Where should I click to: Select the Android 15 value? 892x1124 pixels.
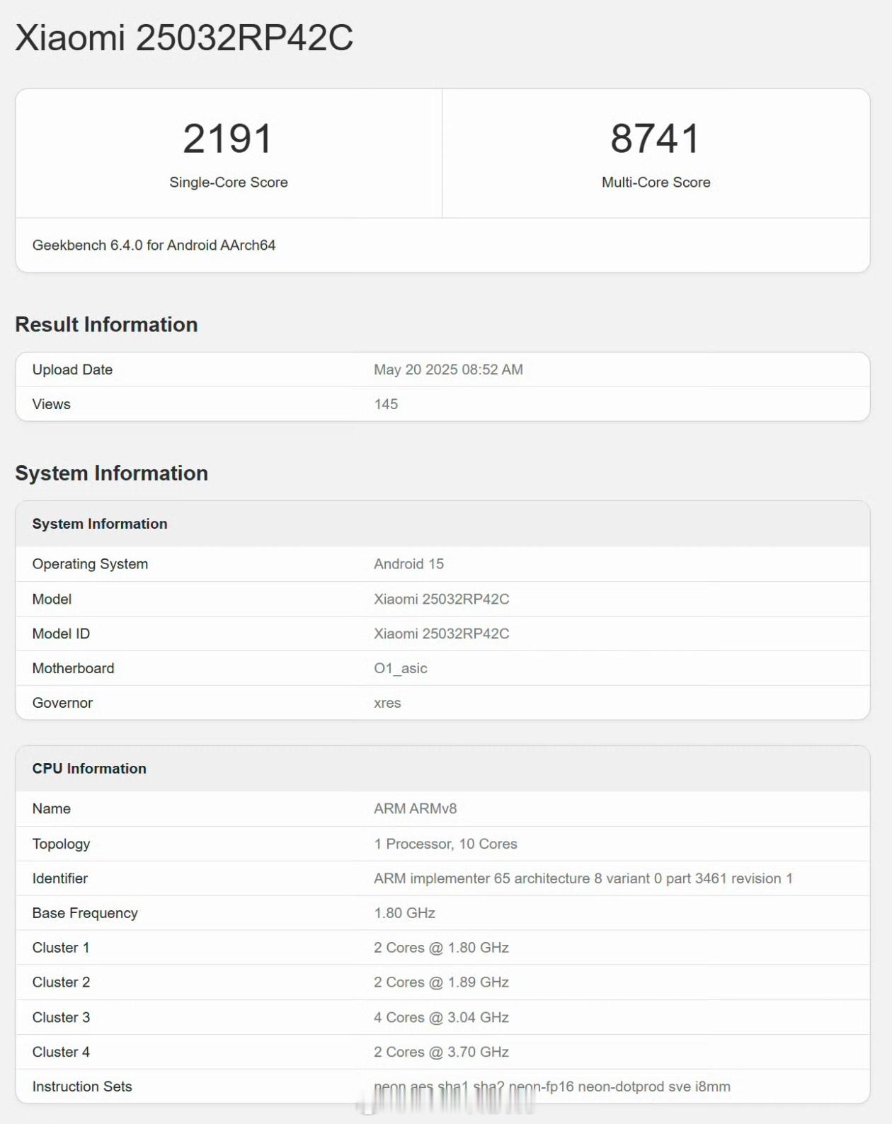(408, 564)
